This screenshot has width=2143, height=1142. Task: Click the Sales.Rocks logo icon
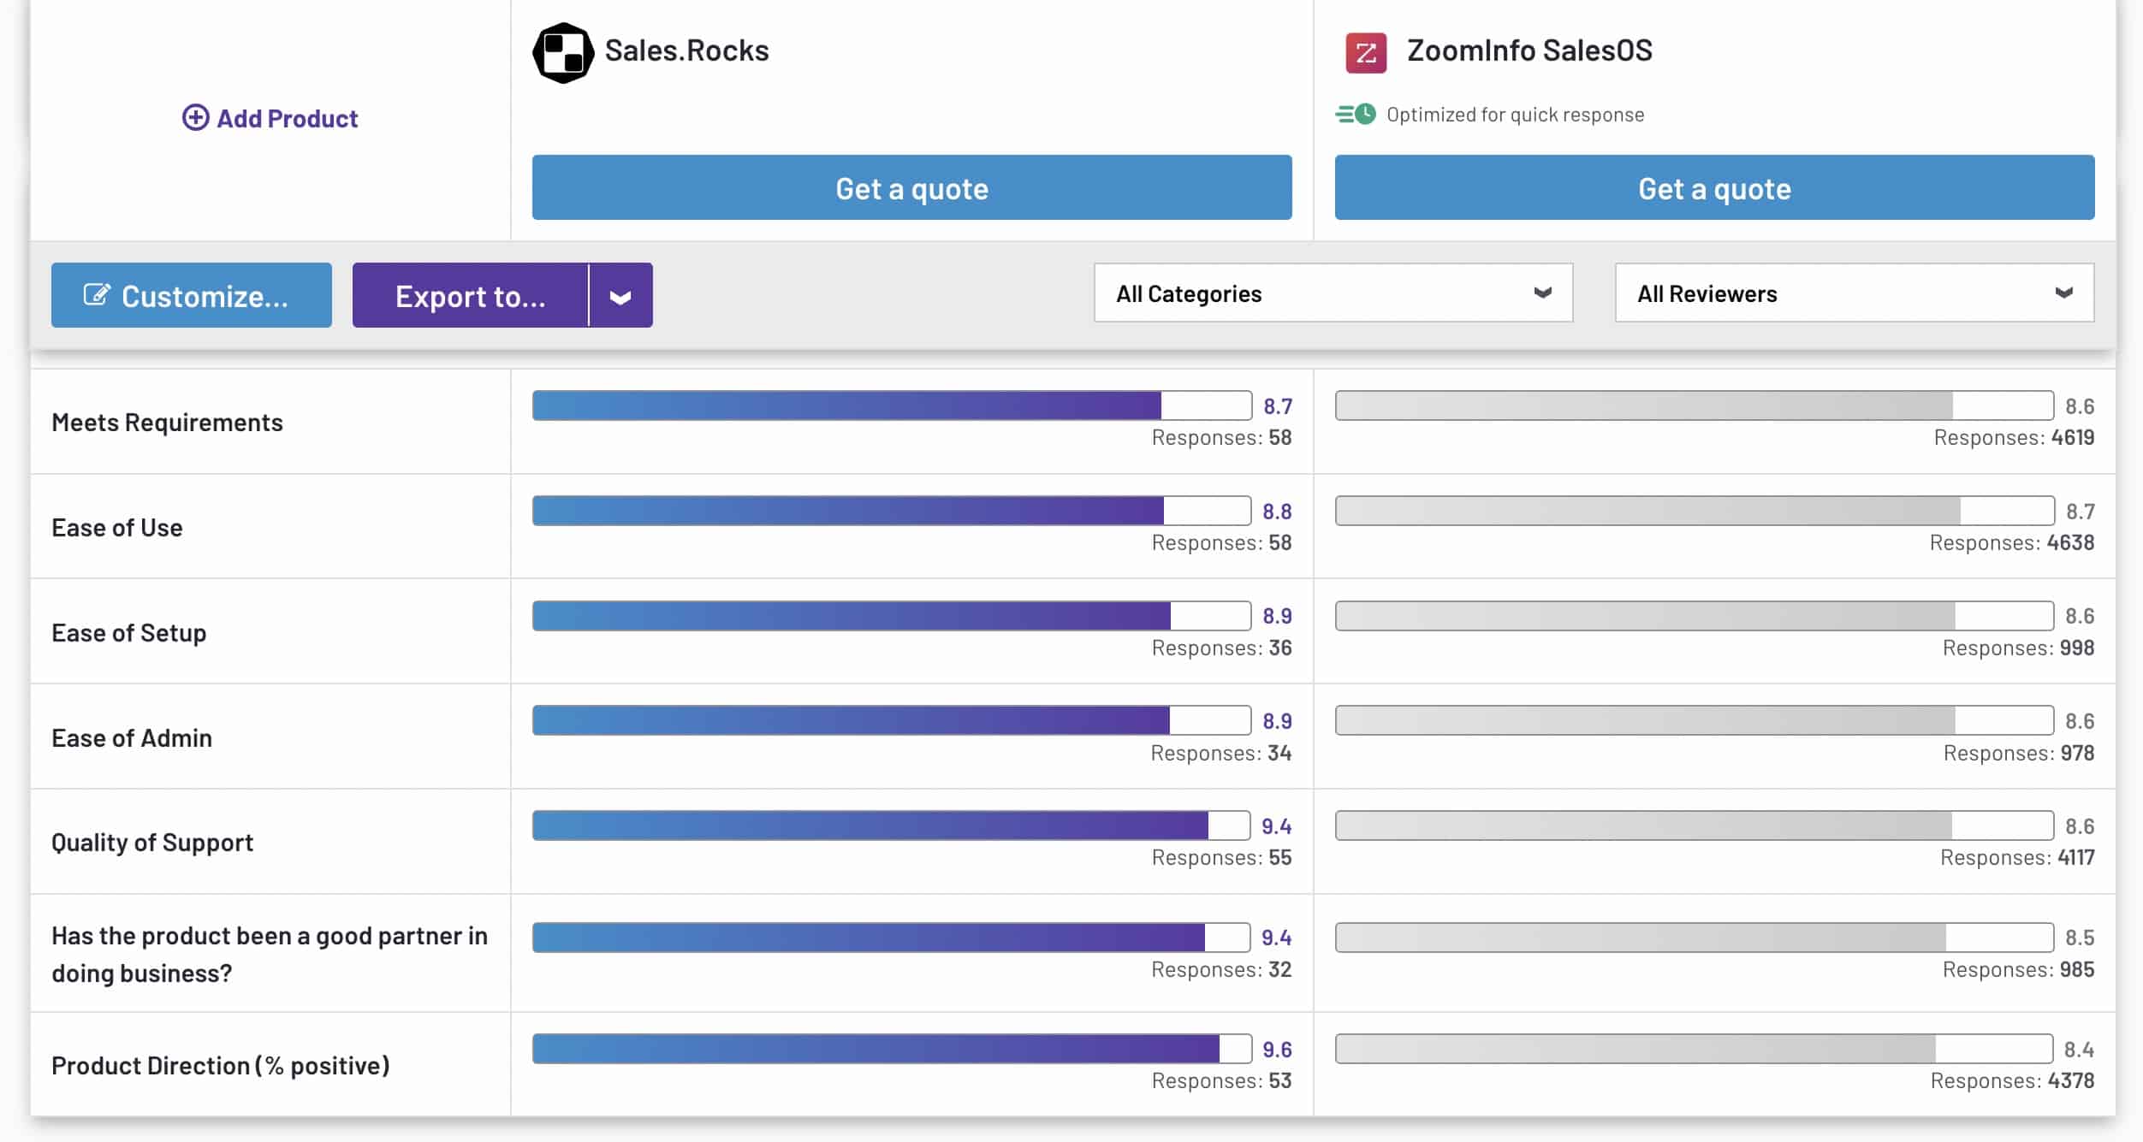[x=562, y=53]
